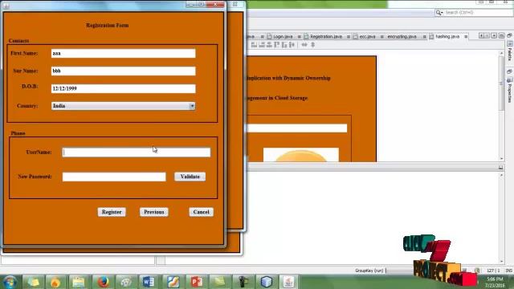Open the search magnifier dropdown
This screenshot has width=514, height=289.
click(439, 13)
